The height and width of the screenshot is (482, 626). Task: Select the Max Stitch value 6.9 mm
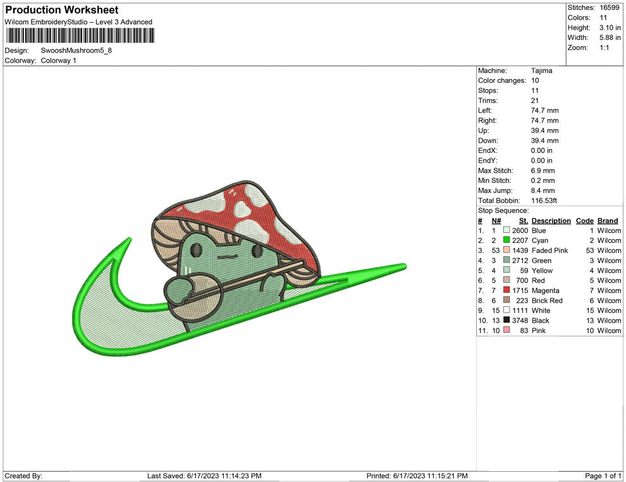click(x=543, y=171)
